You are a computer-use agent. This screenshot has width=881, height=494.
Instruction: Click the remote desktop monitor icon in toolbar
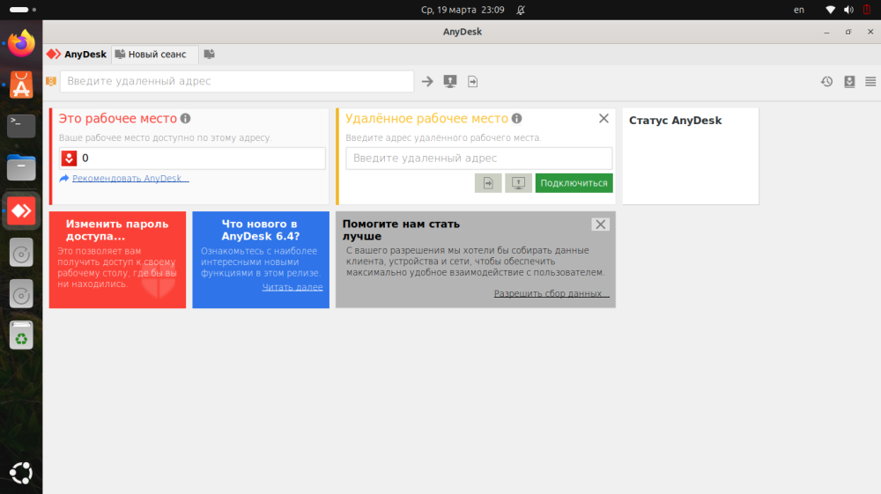point(450,81)
